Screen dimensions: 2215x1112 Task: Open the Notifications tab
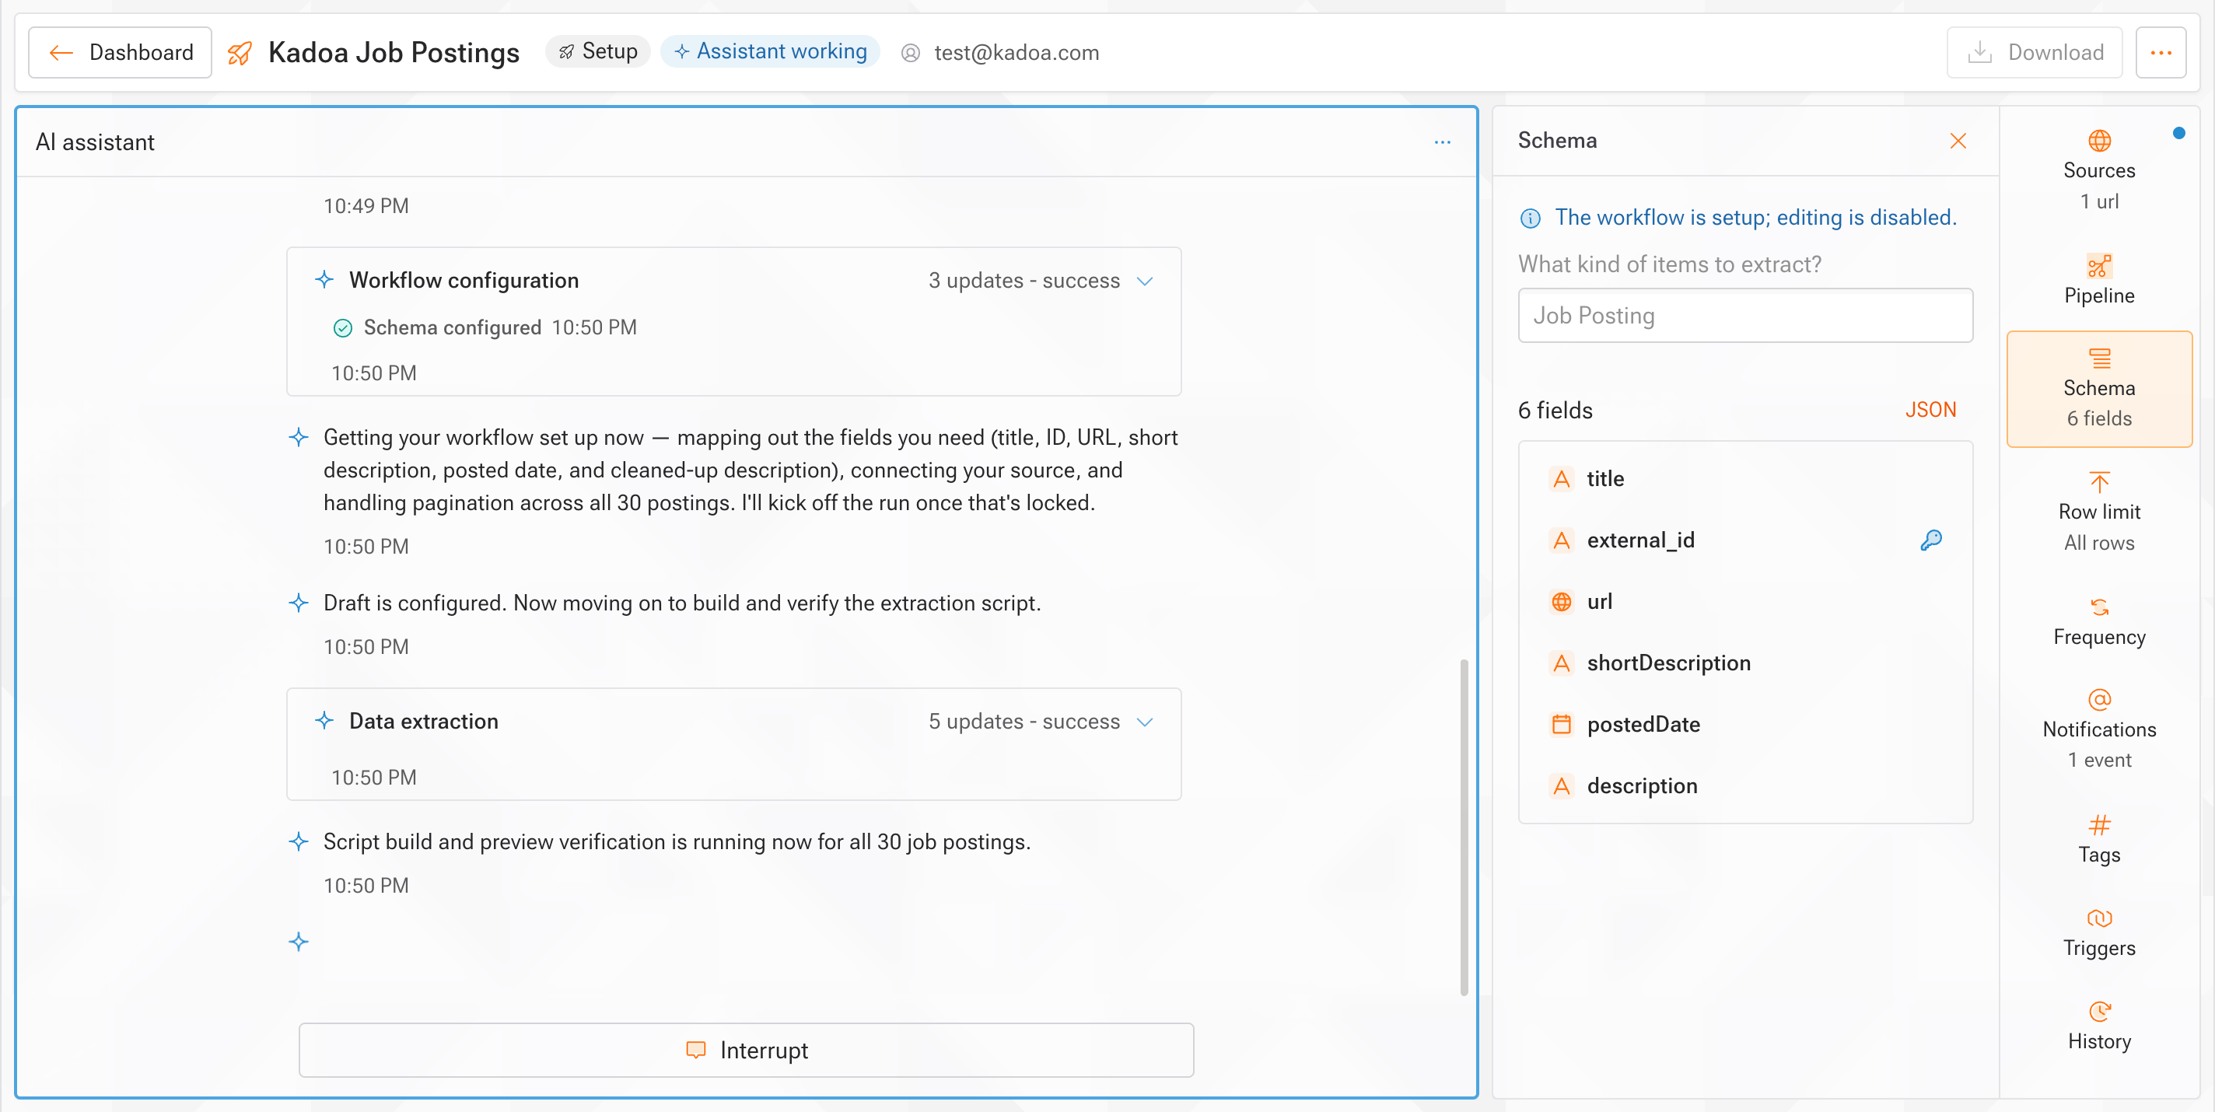pos(2099,729)
